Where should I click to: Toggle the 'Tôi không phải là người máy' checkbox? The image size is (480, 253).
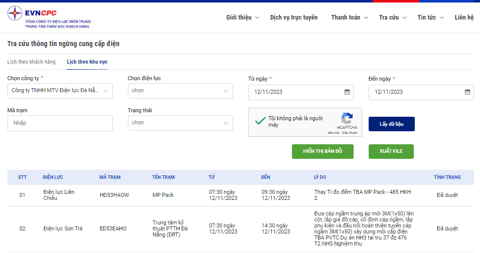(260, 121)
